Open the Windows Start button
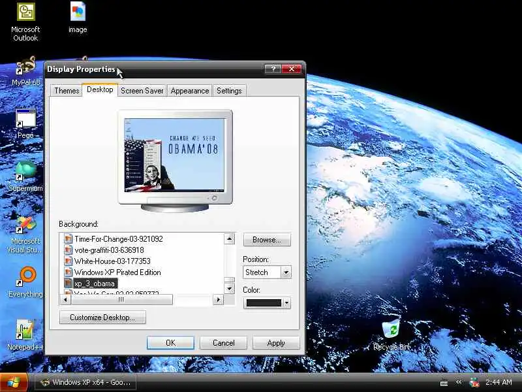The height and width of the screenshot is (392, 522). 13,382
